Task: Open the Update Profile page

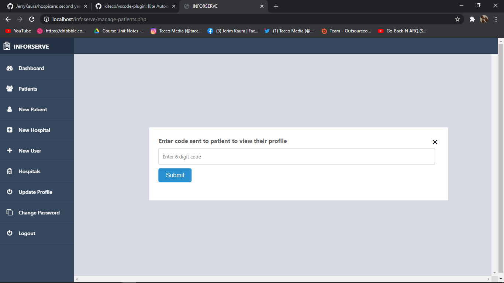Action: click(x=35, y=192)
